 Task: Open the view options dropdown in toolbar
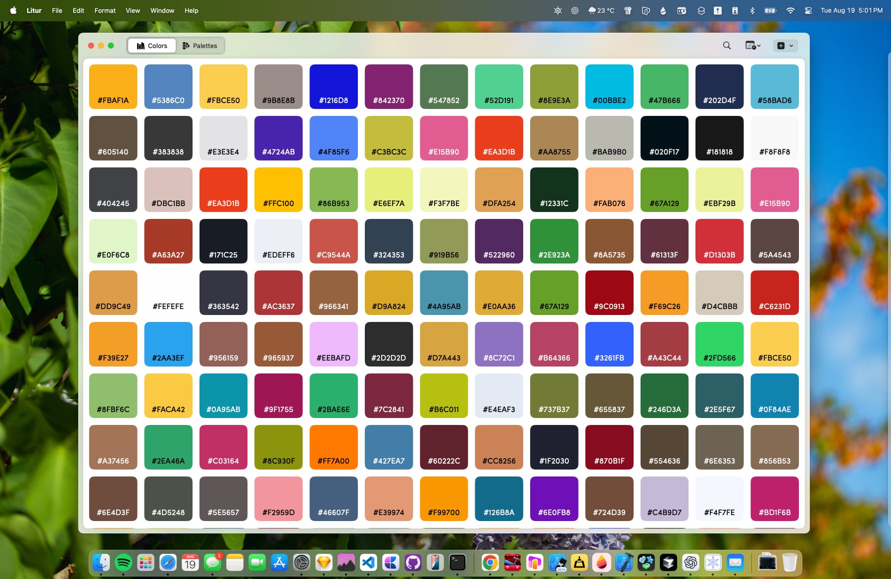point(753,46)
